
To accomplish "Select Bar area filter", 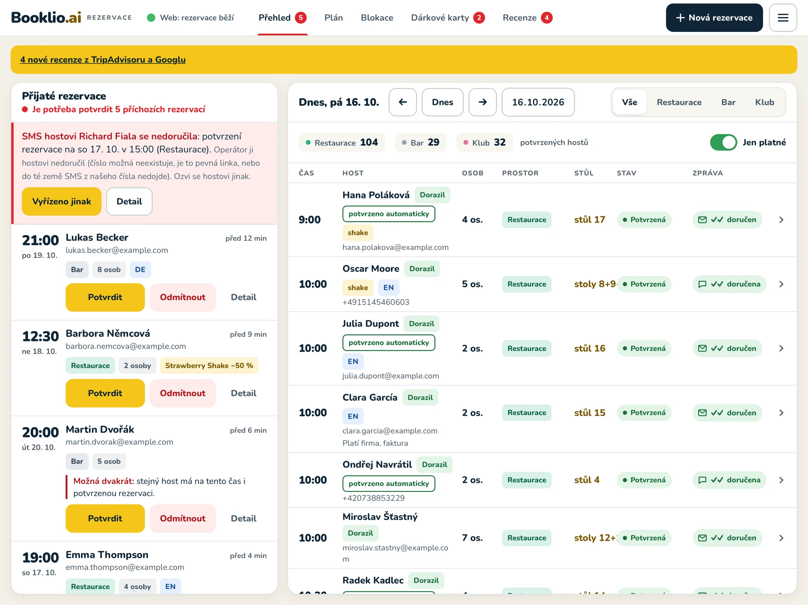I will pyautogui.click(x=728, y=102).
